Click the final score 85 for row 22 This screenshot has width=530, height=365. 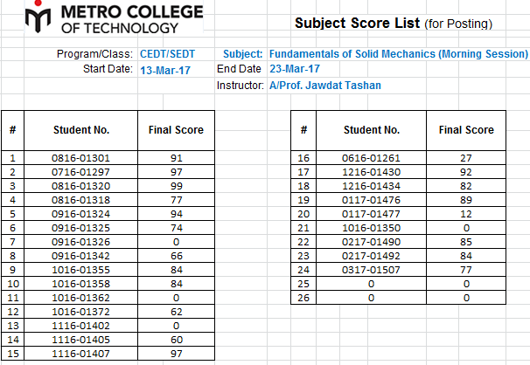(466, 242)
